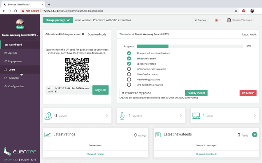Click the event logo avatar in sidebar

click(20, 23)
